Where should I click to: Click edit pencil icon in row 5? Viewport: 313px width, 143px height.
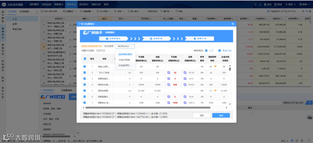(x=70, y=54)
